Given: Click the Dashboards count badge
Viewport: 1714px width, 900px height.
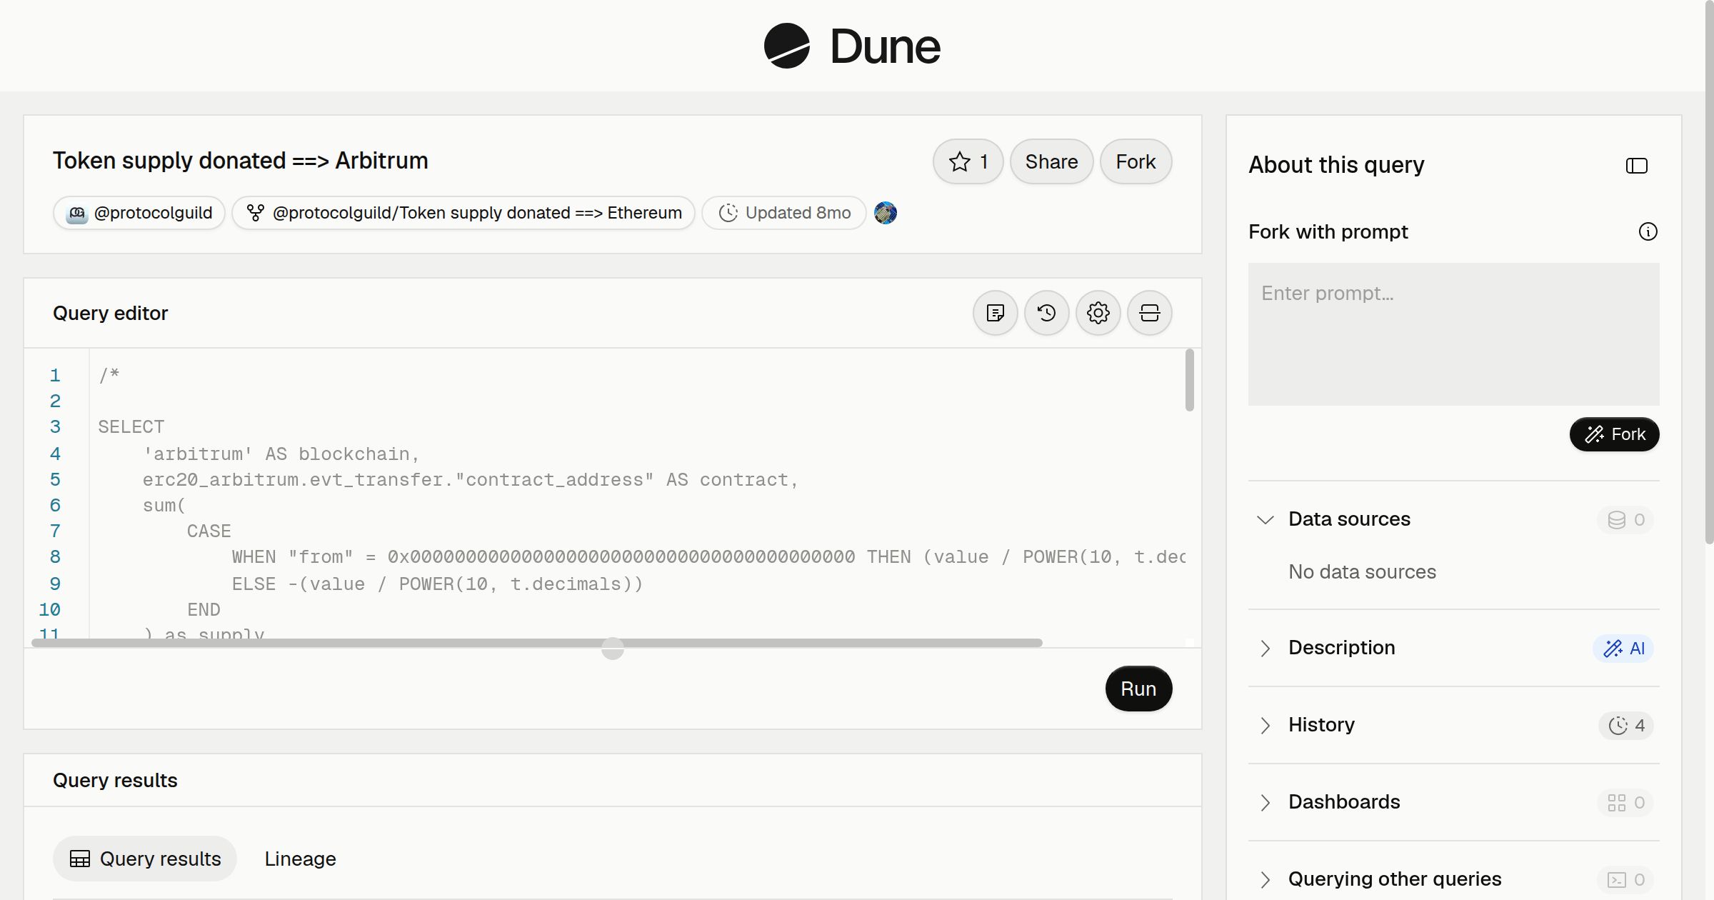Looking at the screenshot, I should [1625, 802].
